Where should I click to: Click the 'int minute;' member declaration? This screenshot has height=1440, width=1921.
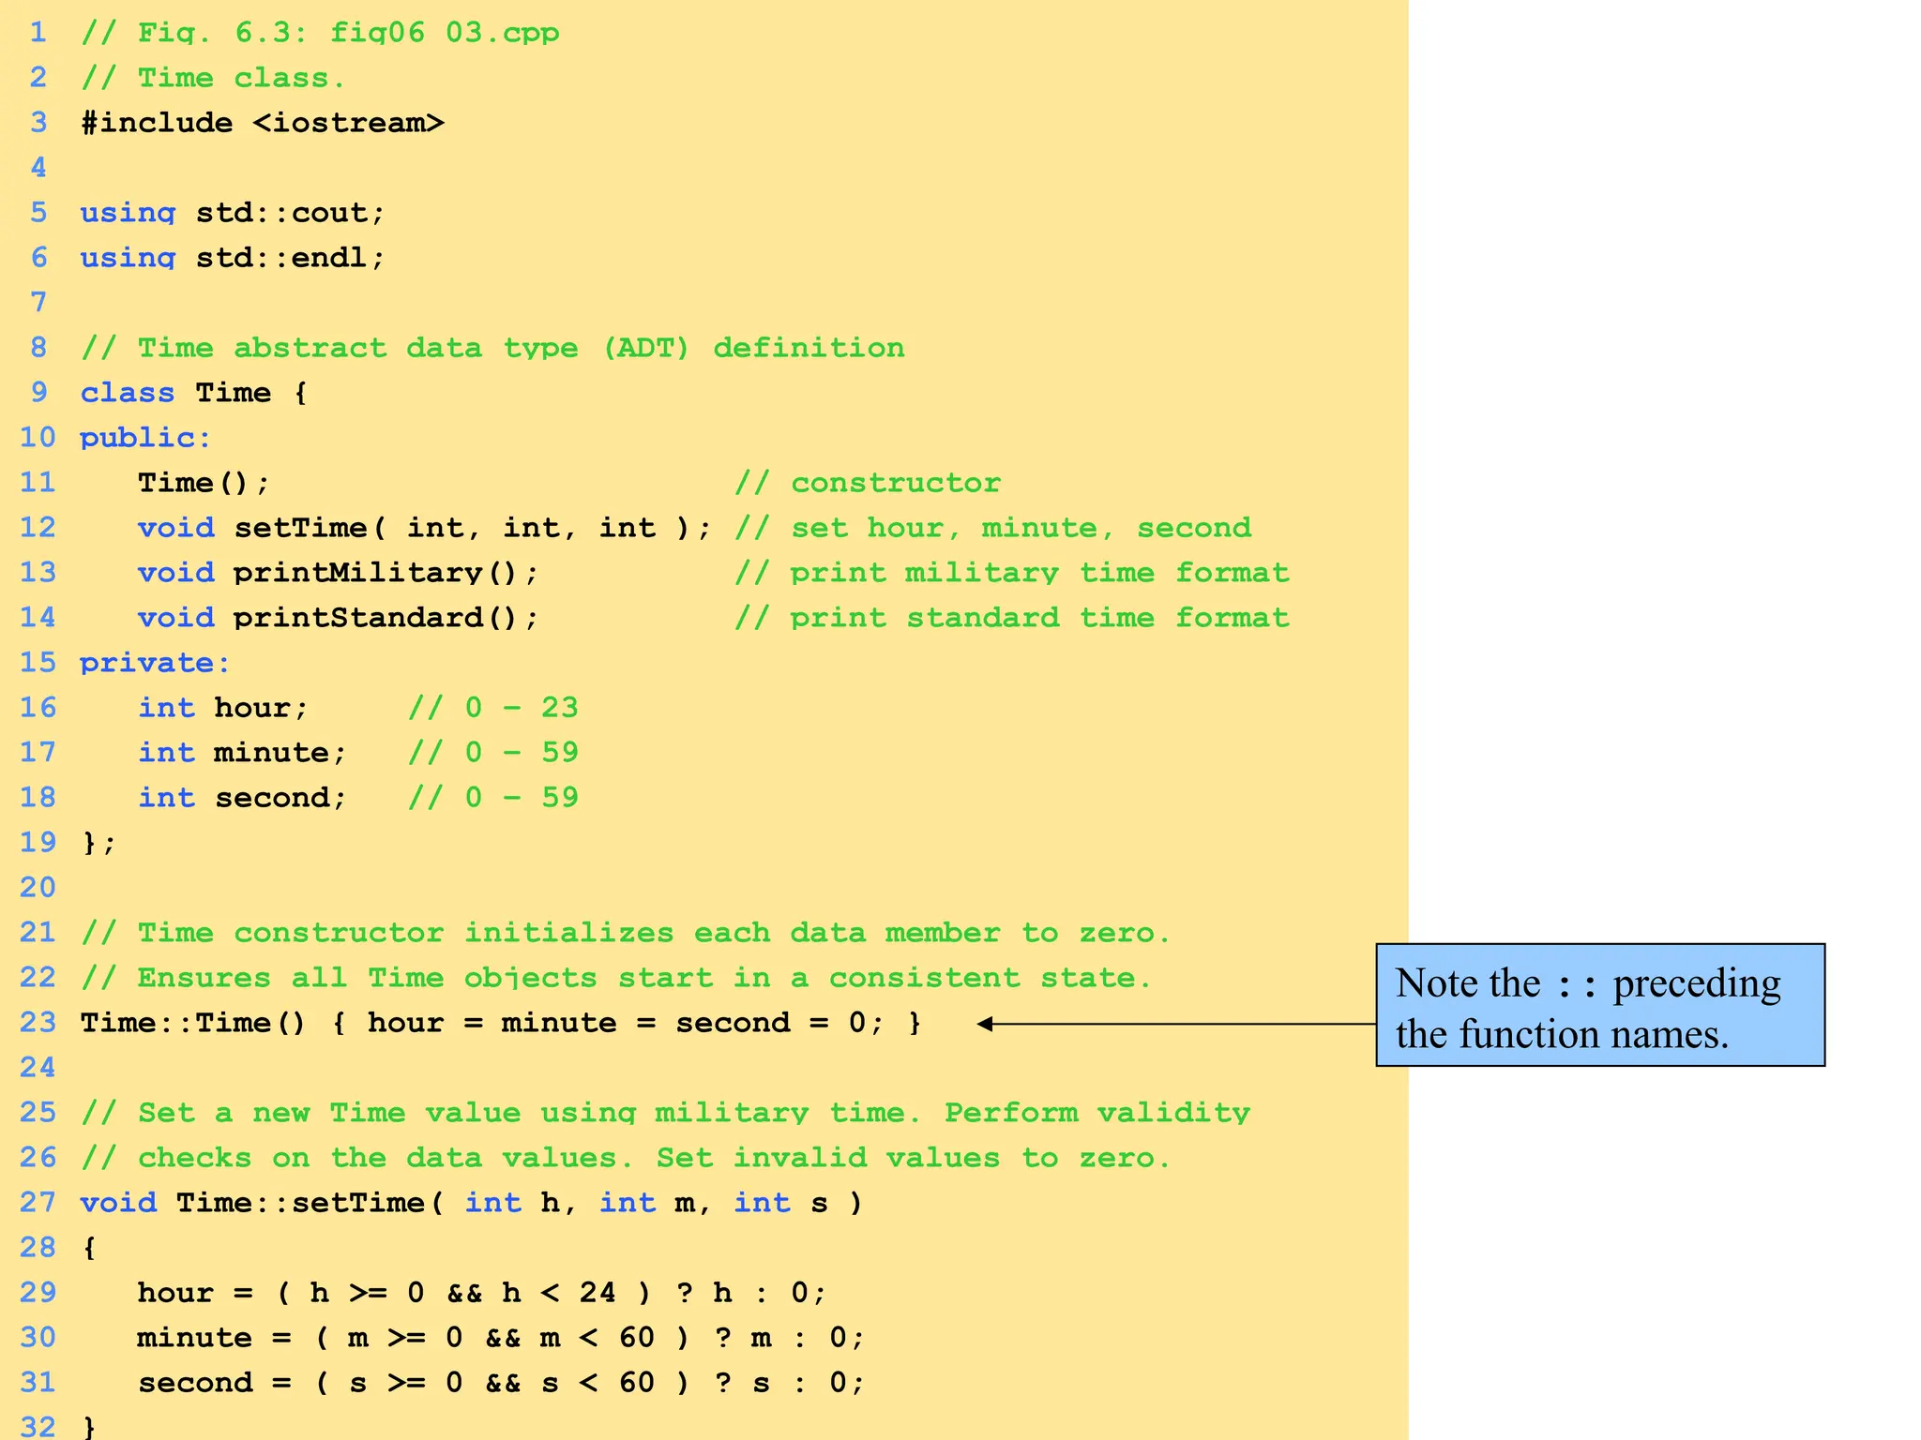pos(242,753)
